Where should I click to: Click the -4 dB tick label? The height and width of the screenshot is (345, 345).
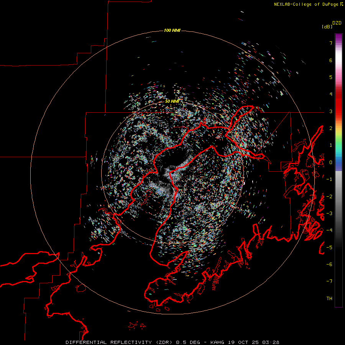click(x=329, y=230)
